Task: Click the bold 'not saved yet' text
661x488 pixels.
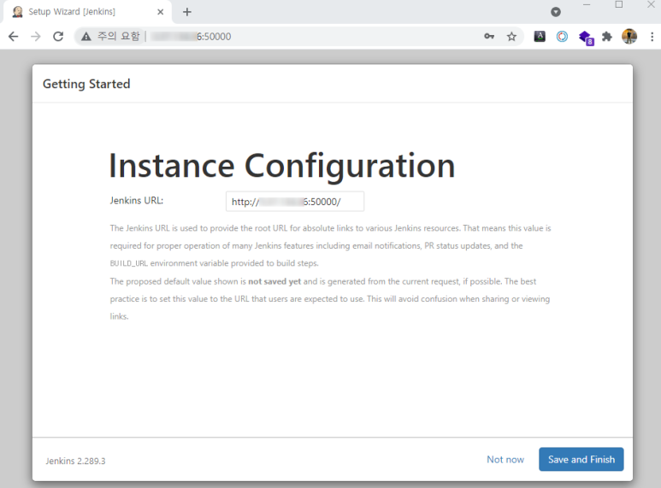Action: (274, 281)
